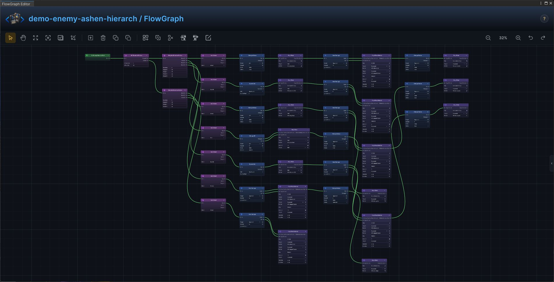
Task: Zoom in with the magnifier plus icon
Action: (518, 38)
